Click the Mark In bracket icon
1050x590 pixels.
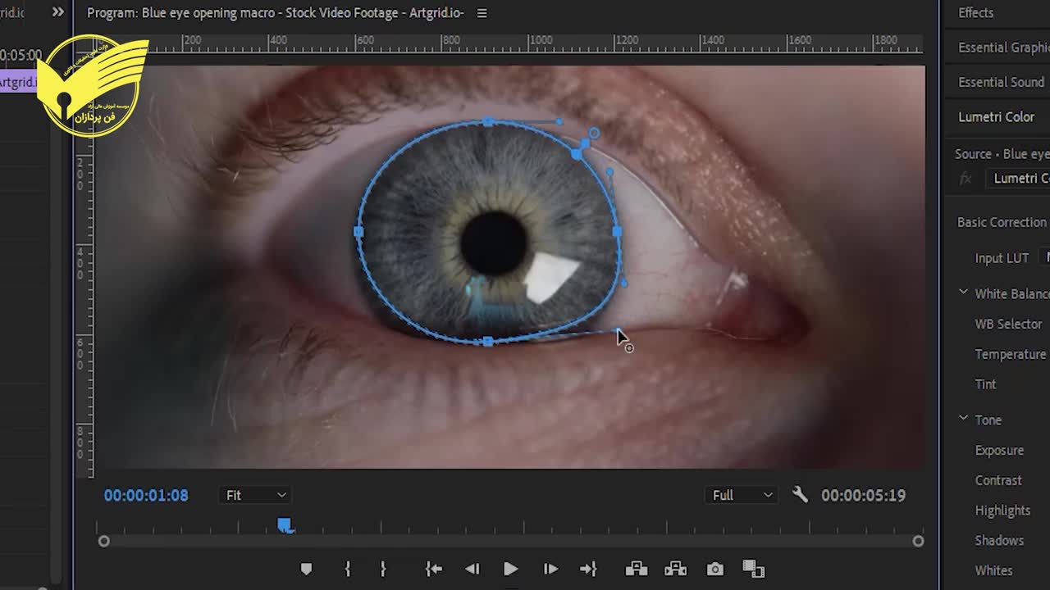click(x=348, y=569)
